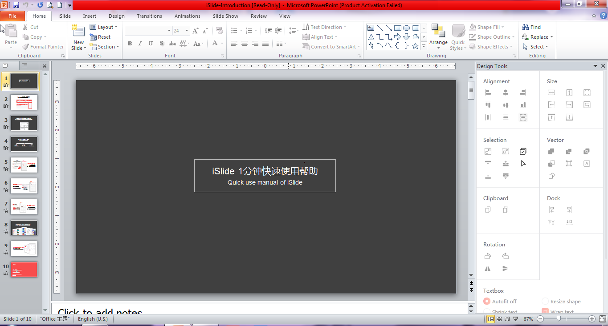
Task: Click Decrease Font Size icon
Action: point(205,31)
